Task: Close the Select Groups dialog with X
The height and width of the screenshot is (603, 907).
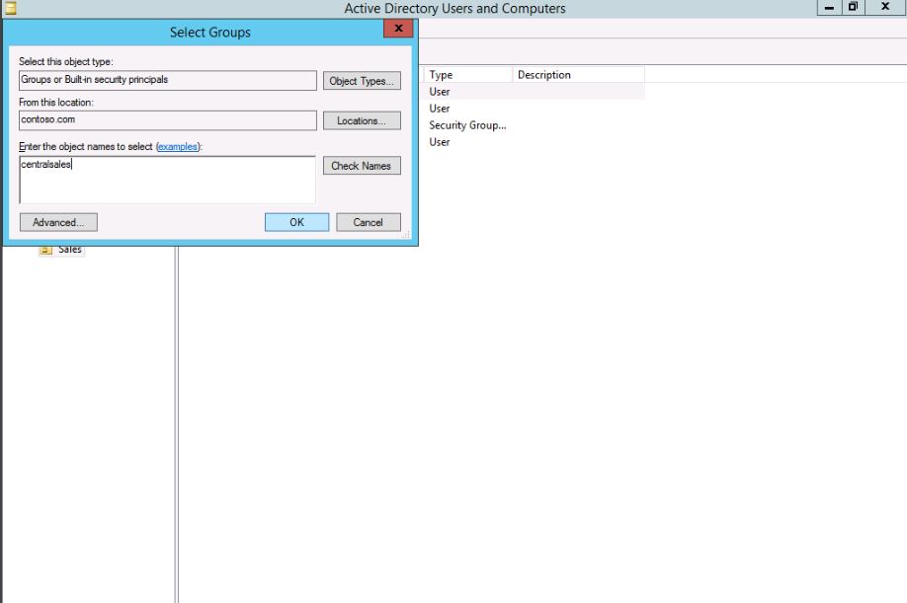Action: [x=398, y=31]
